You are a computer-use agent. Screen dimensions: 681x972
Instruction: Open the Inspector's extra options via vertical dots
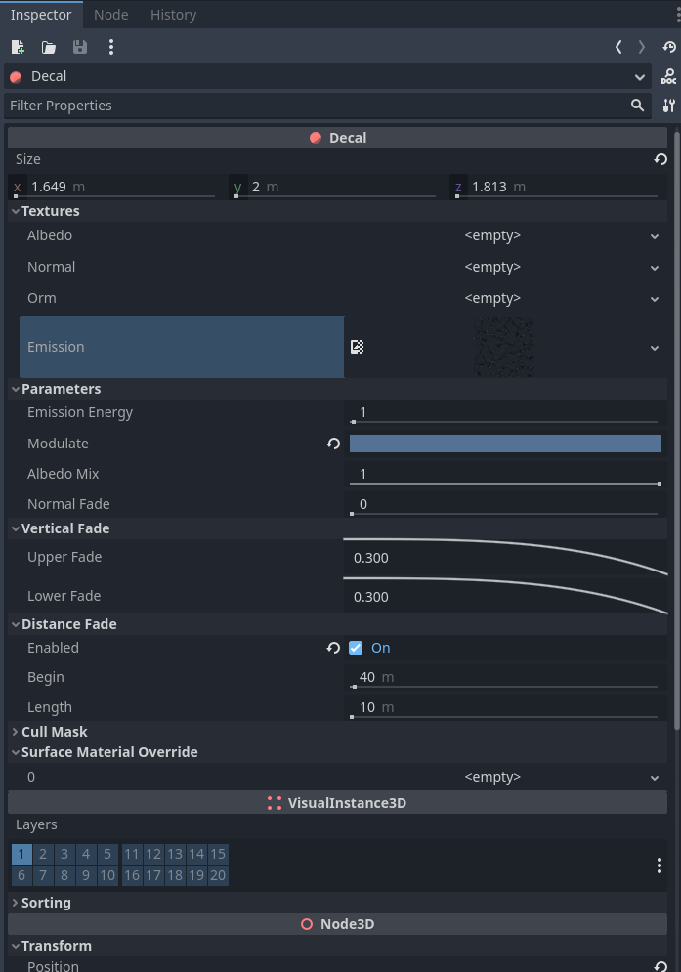pyautogui.click(x=111, y=46)
